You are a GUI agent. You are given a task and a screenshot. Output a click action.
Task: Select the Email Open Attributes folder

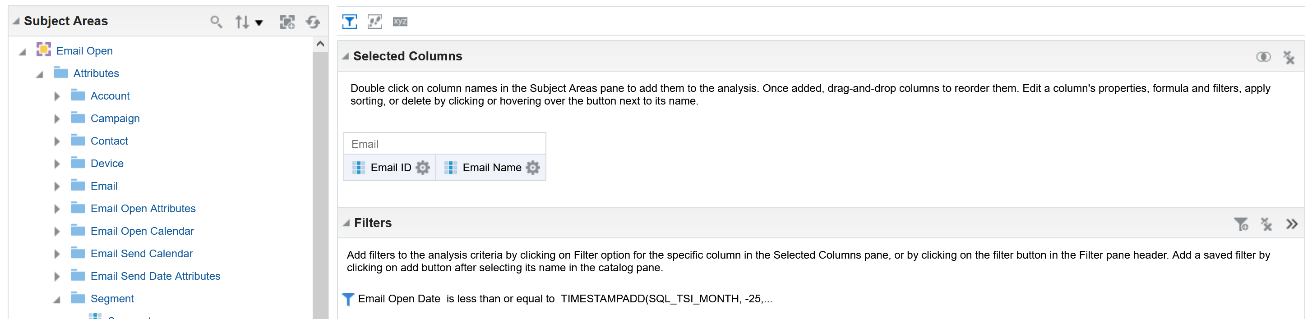[143, 209]
